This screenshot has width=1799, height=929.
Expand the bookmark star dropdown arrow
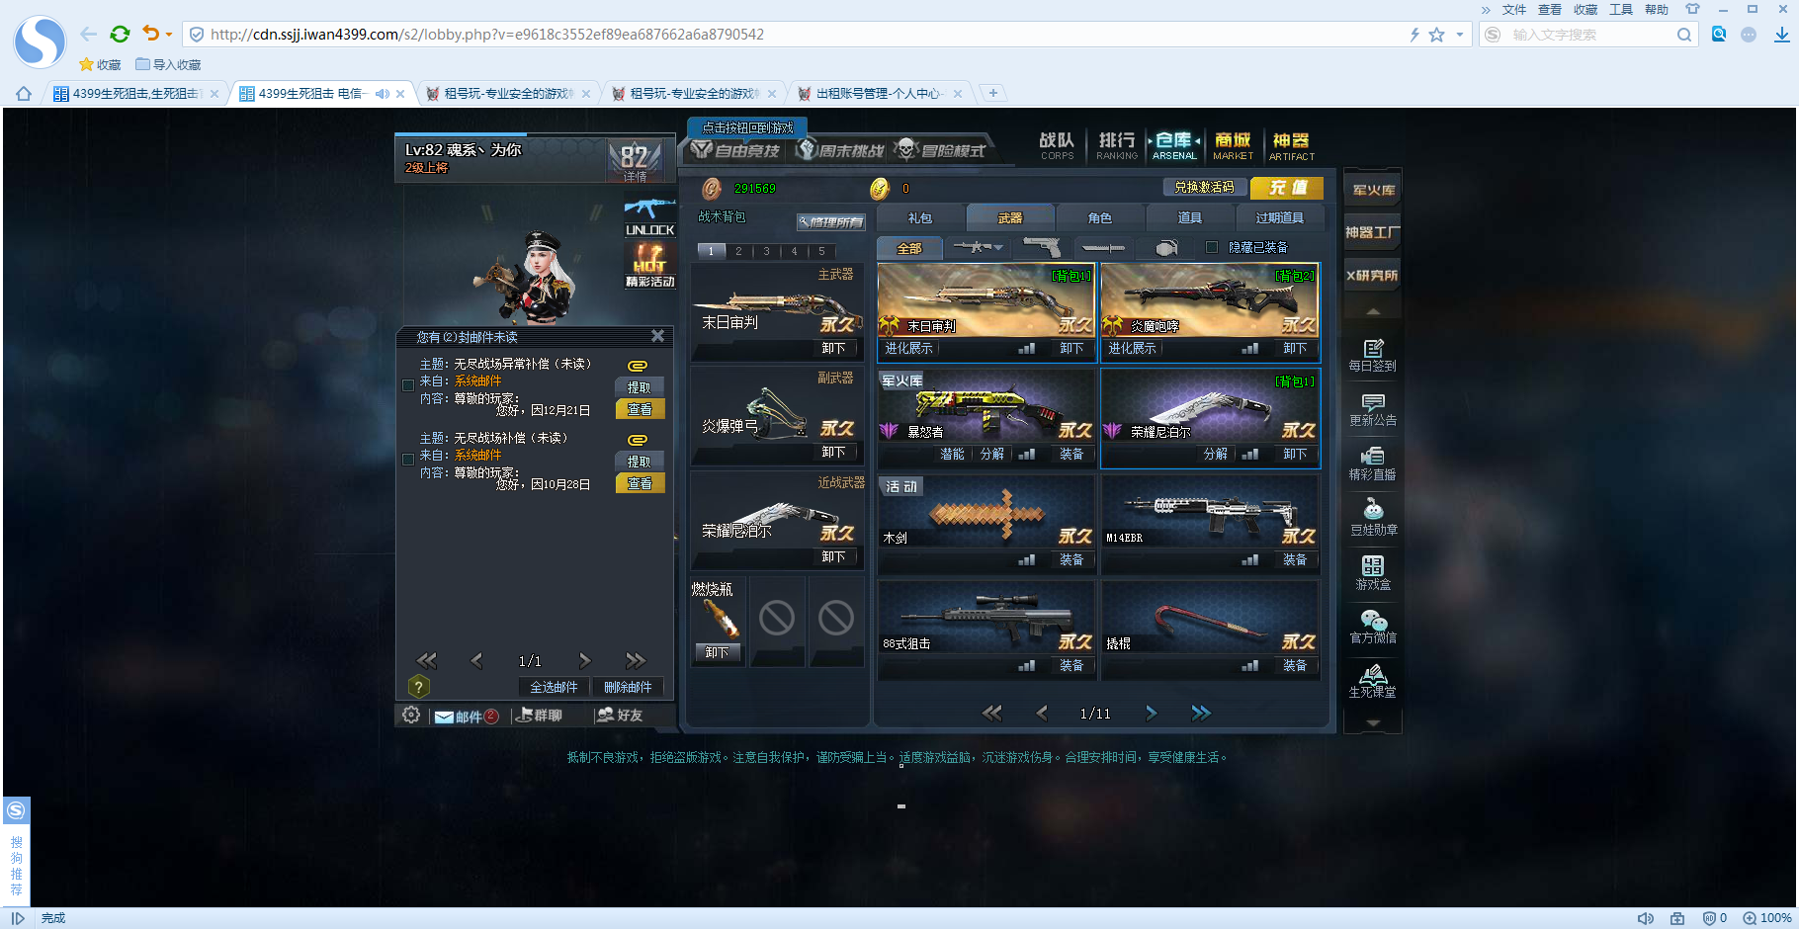click(x=1459, y=35)
